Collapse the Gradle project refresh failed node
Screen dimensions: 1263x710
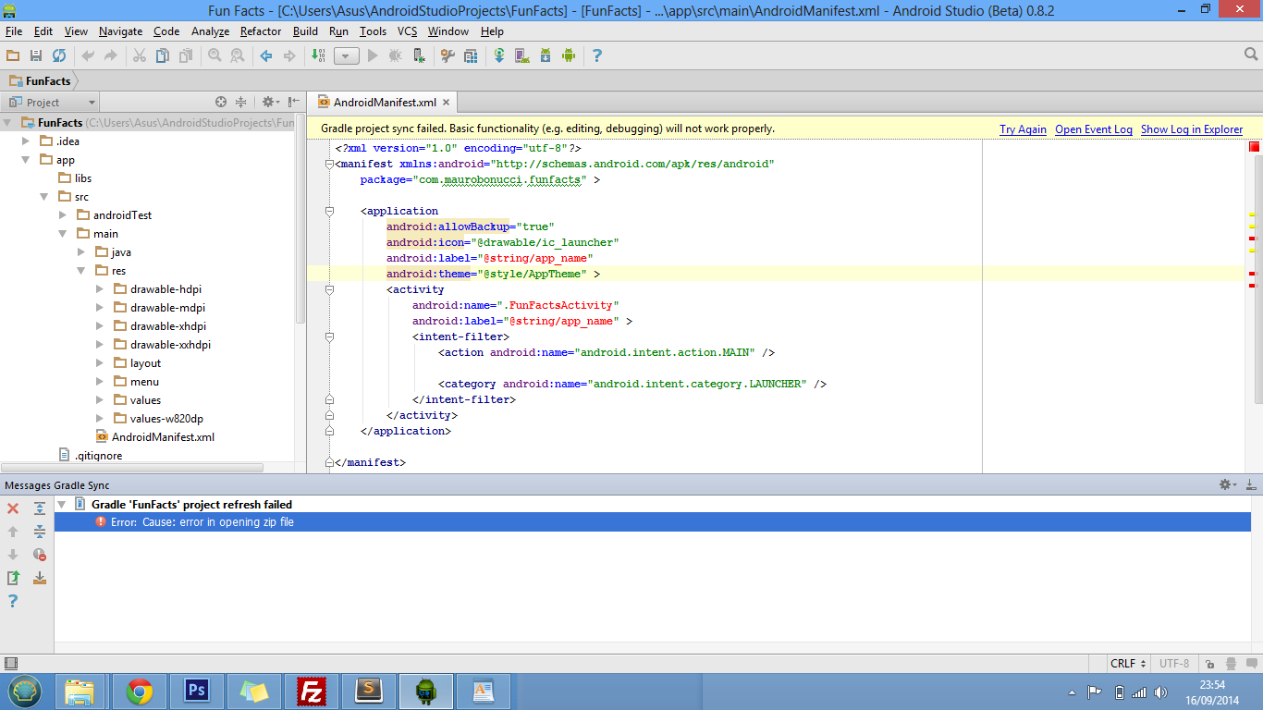point(62,505)
